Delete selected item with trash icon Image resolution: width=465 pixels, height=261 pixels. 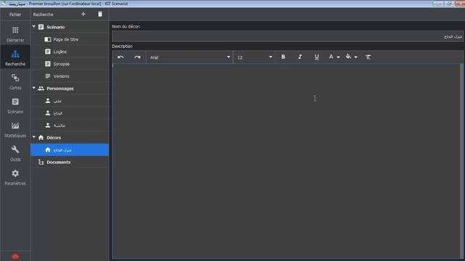point(100,14)
